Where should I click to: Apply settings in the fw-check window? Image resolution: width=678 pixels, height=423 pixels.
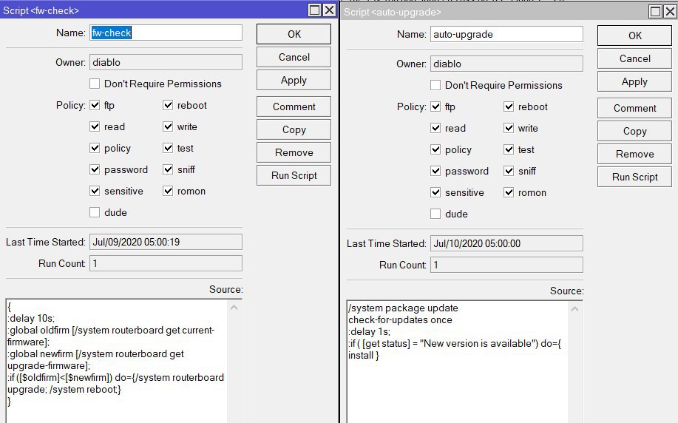pyautogui.click(x=294, y=80)
